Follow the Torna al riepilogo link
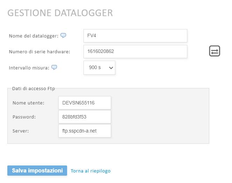Image resolution: width=232 pixels, height=183 pixels. click(x=90, y=171)
